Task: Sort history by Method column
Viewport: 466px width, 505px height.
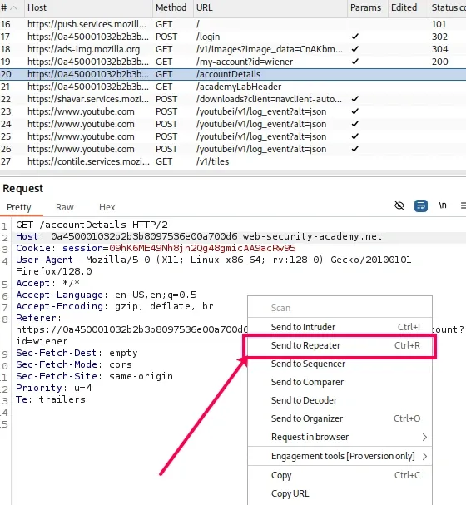Action: coord(171,7)
